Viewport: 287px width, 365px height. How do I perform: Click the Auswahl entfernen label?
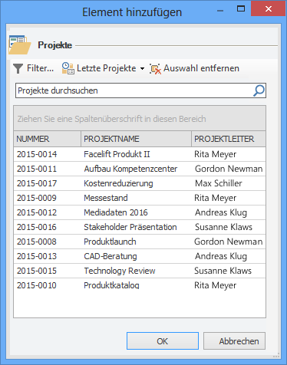coord(201,68)
